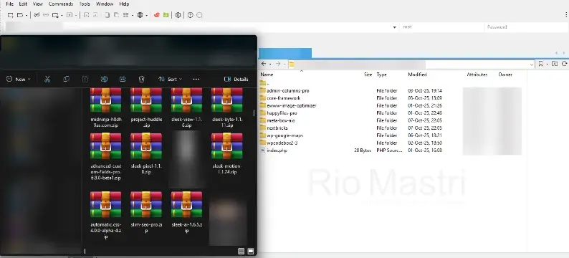Open the Sort dropdown in Explorer
Screen dimensions: 569x258
click(170, 79)
